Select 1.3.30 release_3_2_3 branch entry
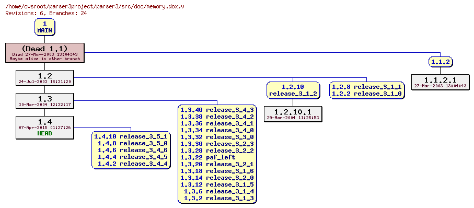474x208 pixels. (x=217, y=144)
